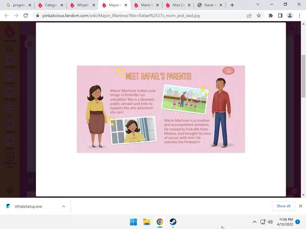This screenshot has width=306, height=229.
Task: Close the 'Naver W' tab
Action: click(x=221, y=5)
